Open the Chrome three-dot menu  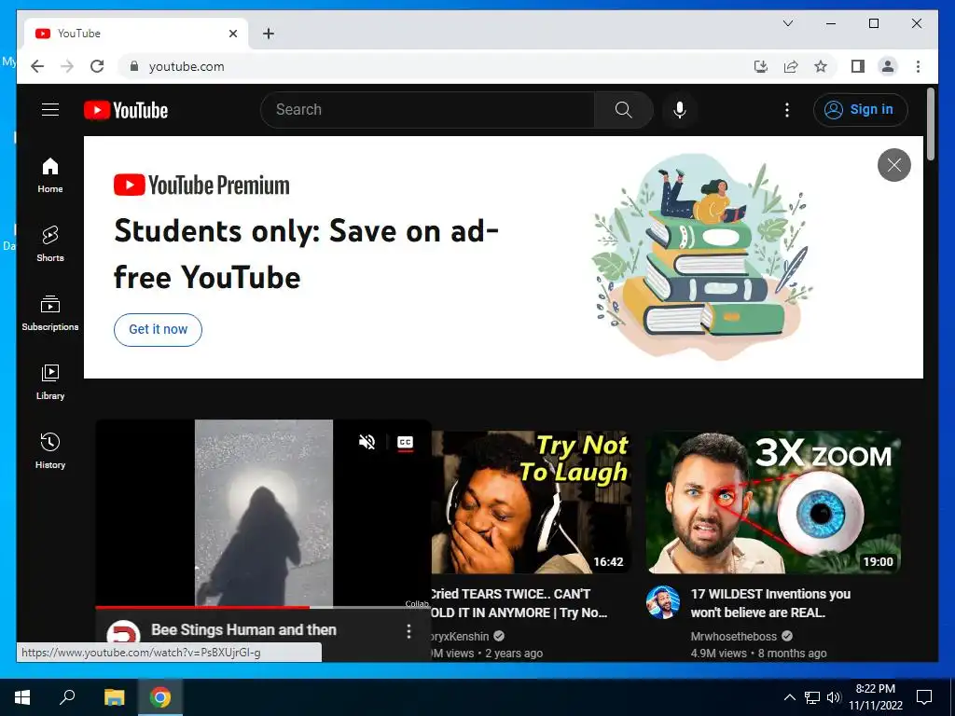coord(918,66)
